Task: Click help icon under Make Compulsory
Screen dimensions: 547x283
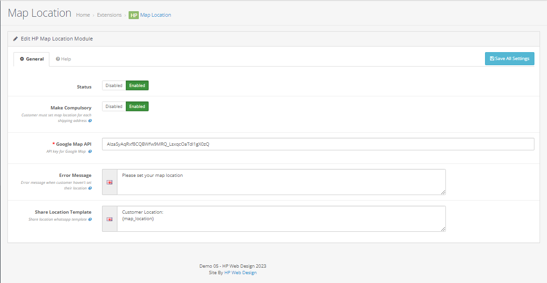Action: (90, 121)
